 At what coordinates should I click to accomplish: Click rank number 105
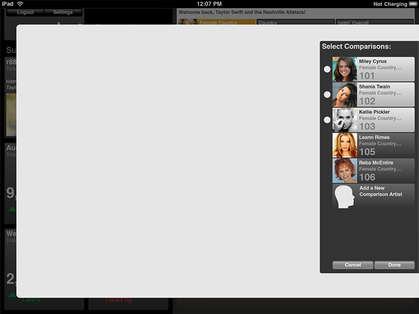(367, 152)
